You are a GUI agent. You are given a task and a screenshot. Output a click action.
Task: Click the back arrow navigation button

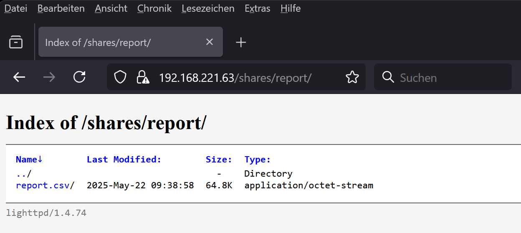tap(19, 77)
